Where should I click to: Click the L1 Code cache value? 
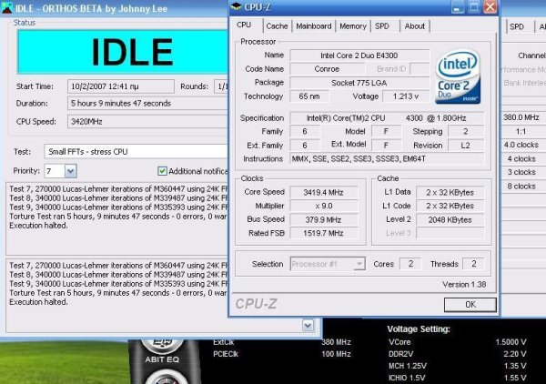pyautogui.click(x=450, y=206)
